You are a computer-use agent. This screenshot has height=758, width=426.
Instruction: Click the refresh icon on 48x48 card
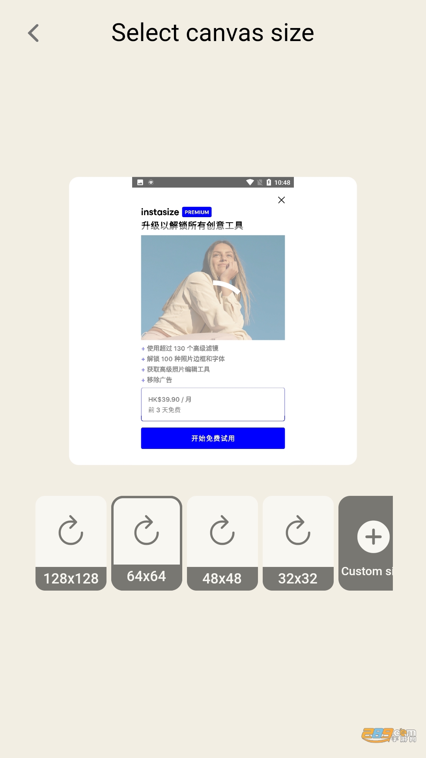[222, 530]
